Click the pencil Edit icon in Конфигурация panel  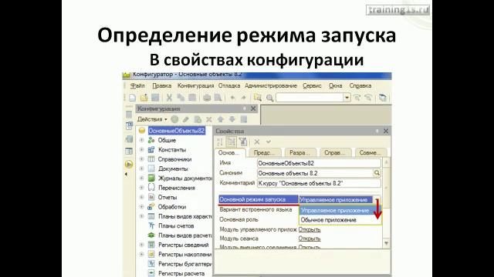(x=186, y=119)
